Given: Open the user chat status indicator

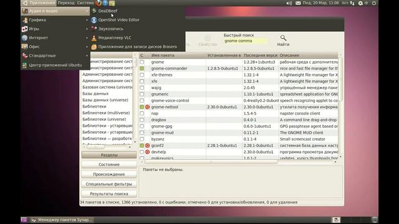Looking at the screenshot, I should 363,3.
